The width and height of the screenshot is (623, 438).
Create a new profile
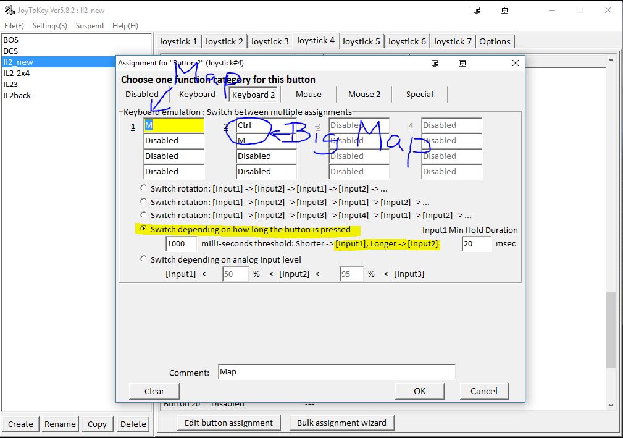pos(20,424)
